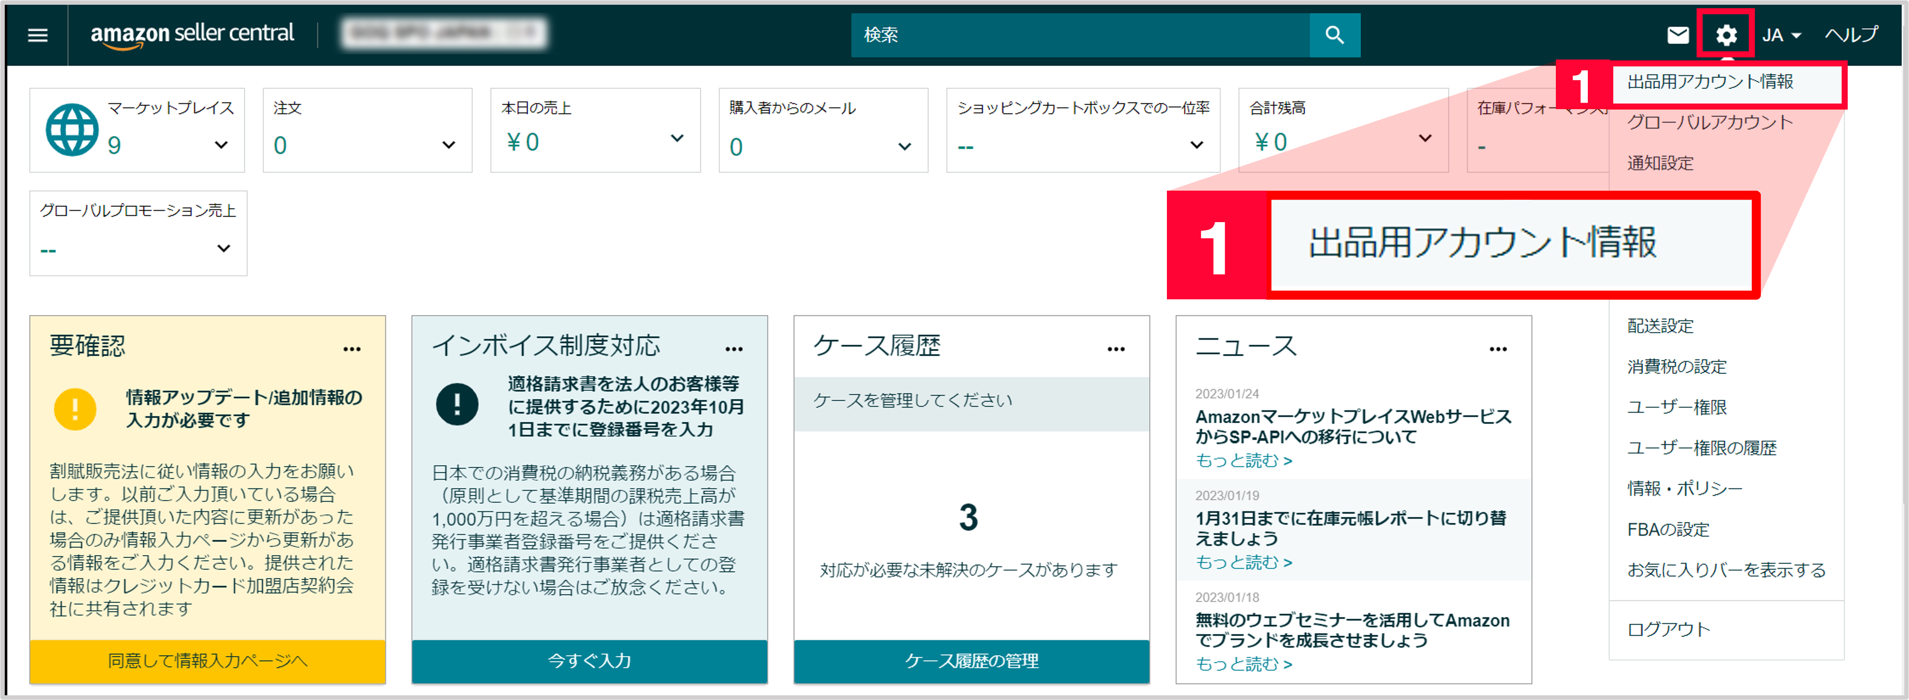Click the 今すぐ入力 button
Screen dimensions: 1909x700
(589, 661)
